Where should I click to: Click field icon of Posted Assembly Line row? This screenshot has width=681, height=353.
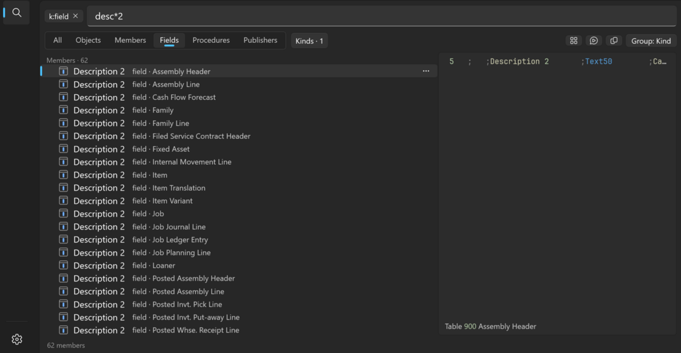tap(64, 291)
